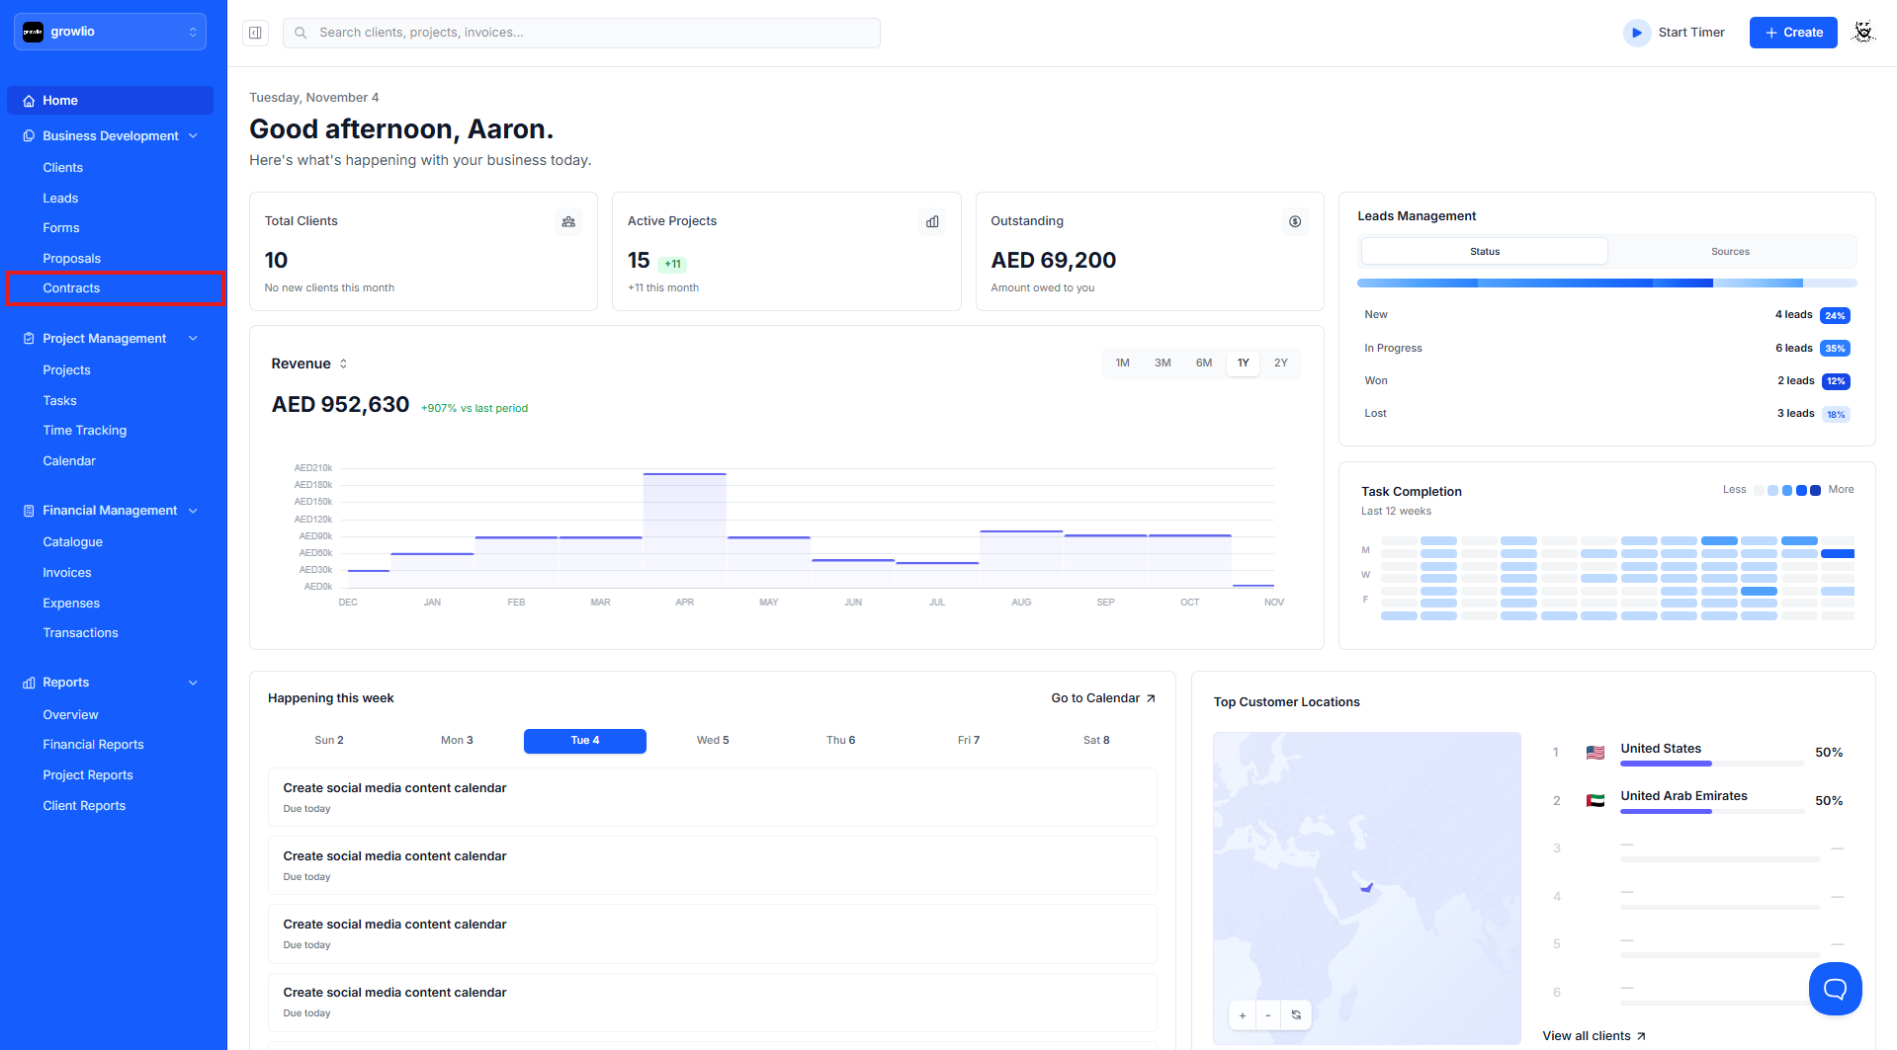Click the Total Clients people icon
The image size is (1897, 1050).
pos(568,221)
